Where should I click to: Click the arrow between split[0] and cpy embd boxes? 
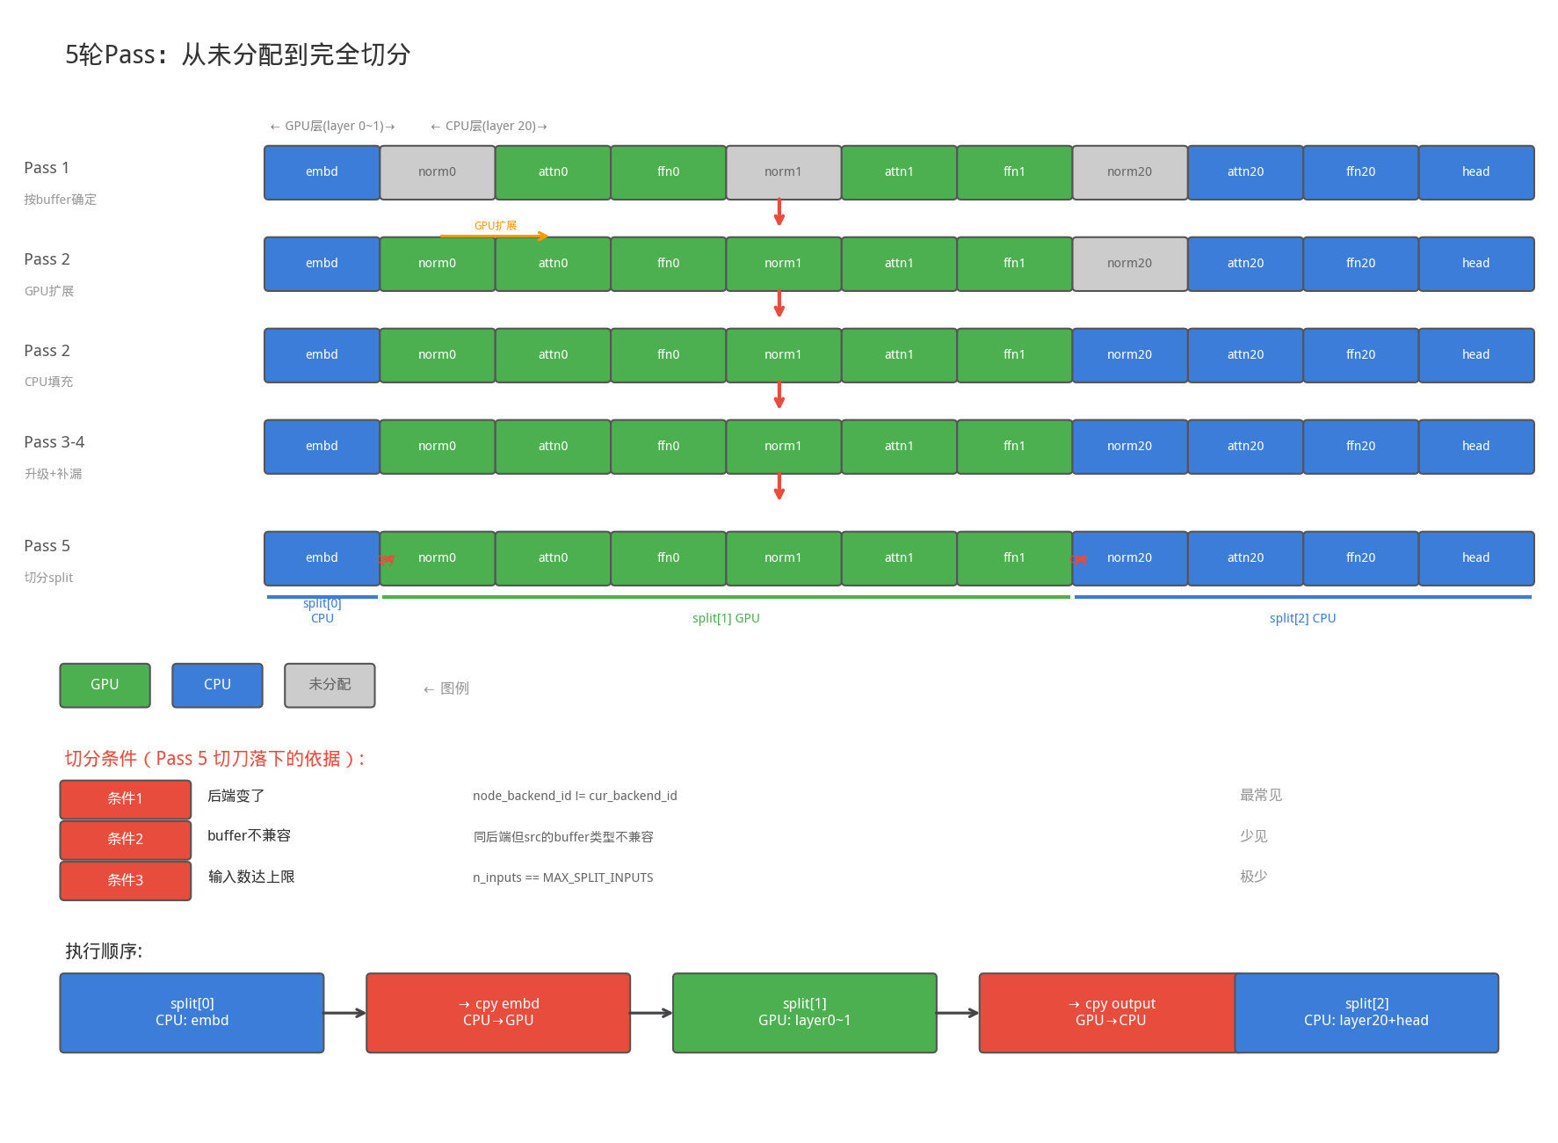pyautogui.click(x=344, y=1013)
